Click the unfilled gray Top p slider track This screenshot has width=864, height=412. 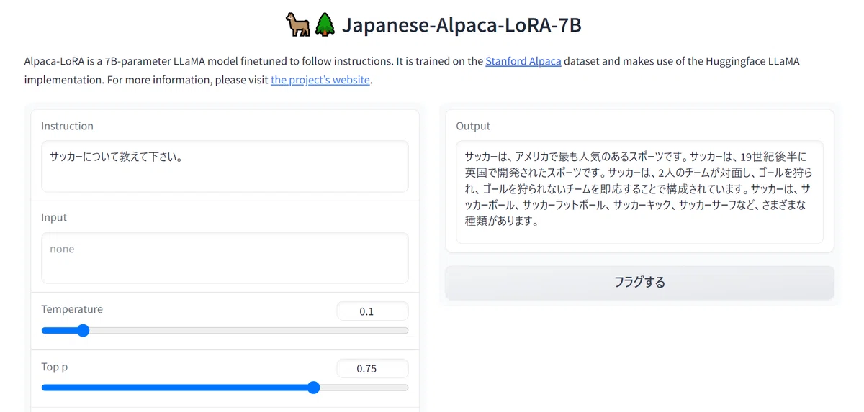coord(364,388)
